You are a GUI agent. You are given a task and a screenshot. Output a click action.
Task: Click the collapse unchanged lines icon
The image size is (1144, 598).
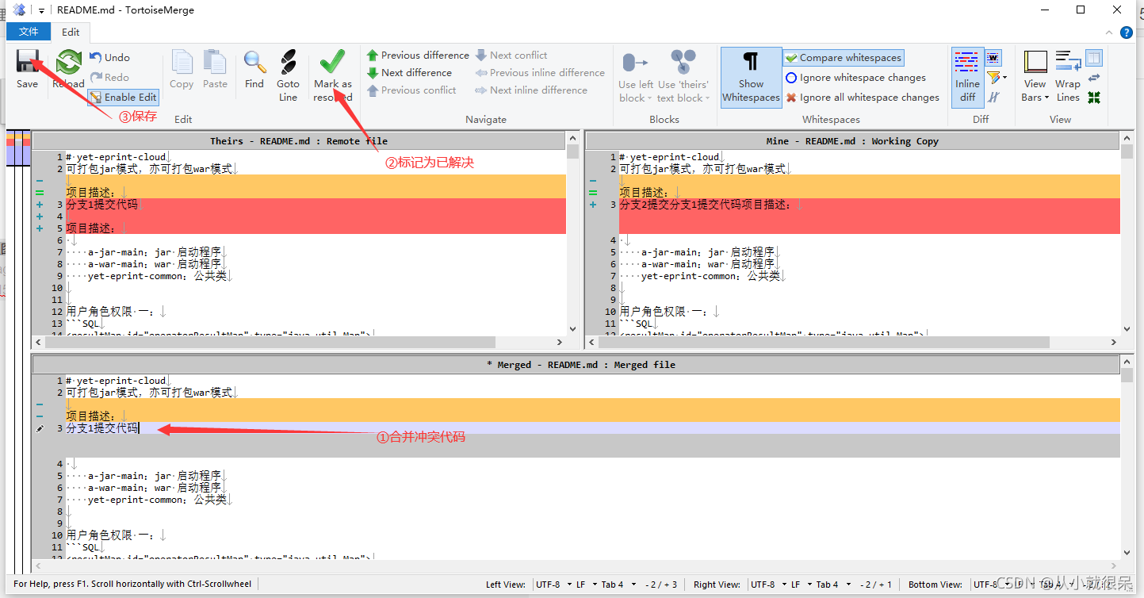click(x=1094, y=97)
